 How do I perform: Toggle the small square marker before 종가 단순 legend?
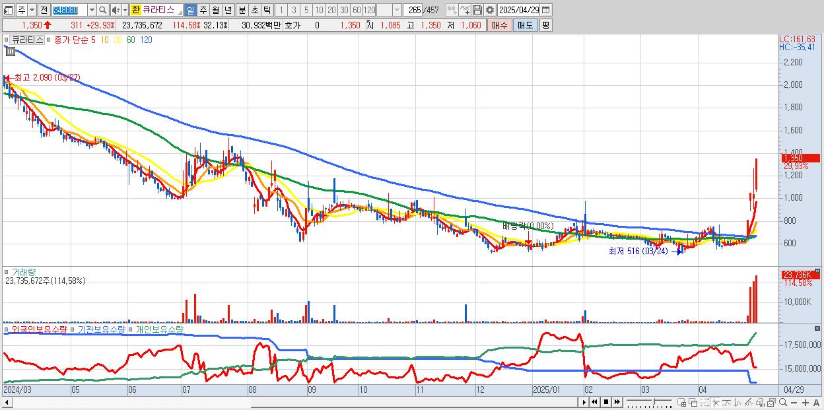click(x=48, y=40)
